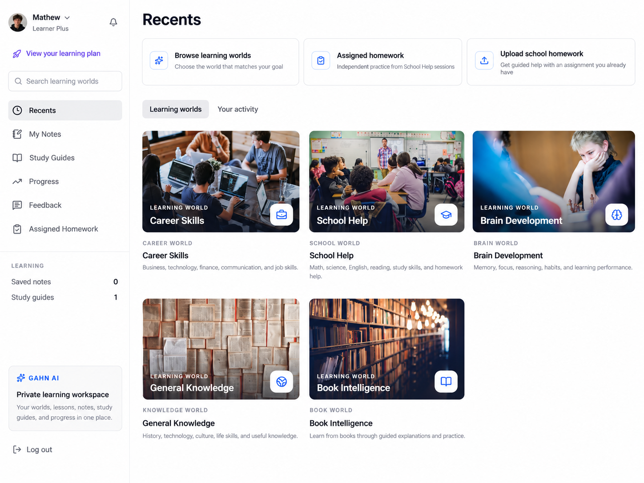Click the magnifier icon in search box
Image resolution: width=644 pixels, height=483 pixels.
[18, 81]
